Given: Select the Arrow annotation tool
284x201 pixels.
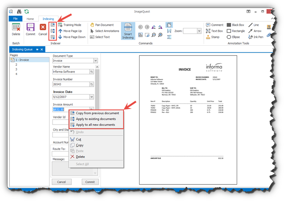Looking at the screenshot, I should [255, 31].
